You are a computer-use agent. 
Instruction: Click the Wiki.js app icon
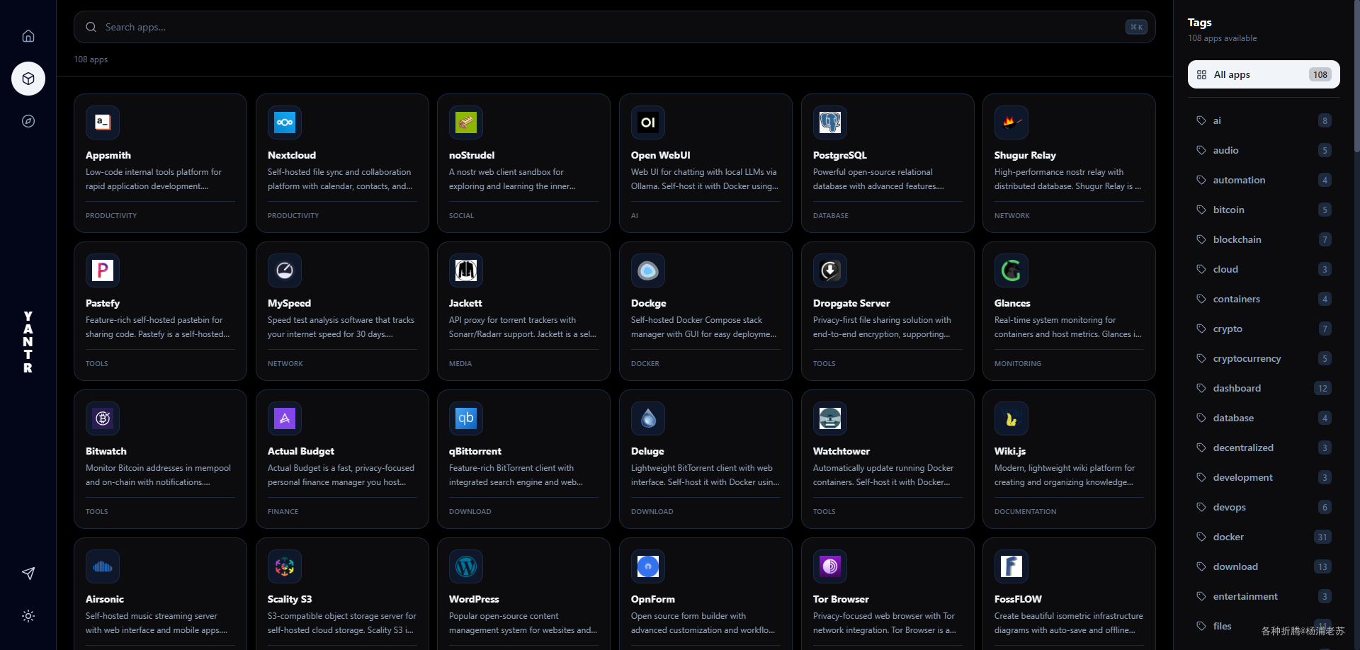tap(1011, 418)
